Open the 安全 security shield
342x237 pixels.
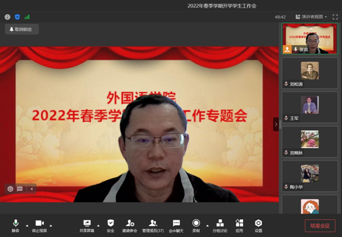pos(111,226)
